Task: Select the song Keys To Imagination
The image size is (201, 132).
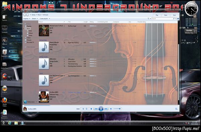Action: [x=74, y=76]
